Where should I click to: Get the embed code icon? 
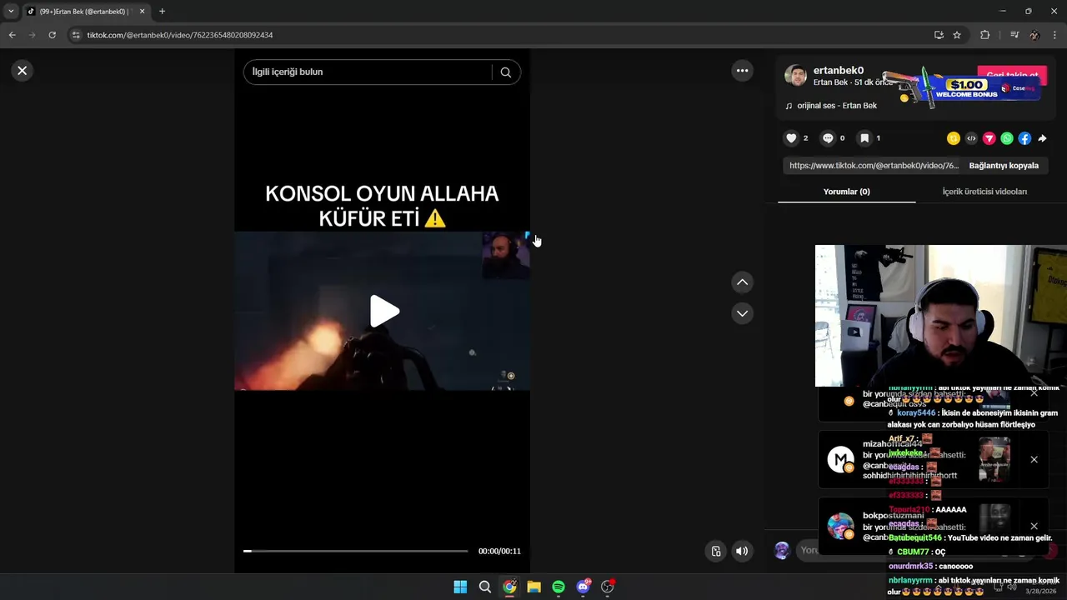click(x=971, y=138)
